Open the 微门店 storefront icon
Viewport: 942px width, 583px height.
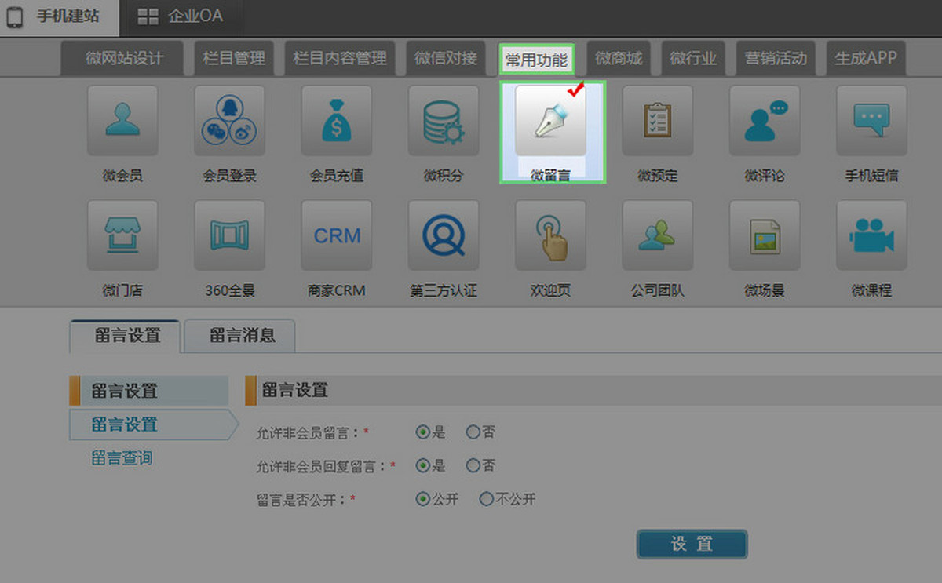pos(122,235)
